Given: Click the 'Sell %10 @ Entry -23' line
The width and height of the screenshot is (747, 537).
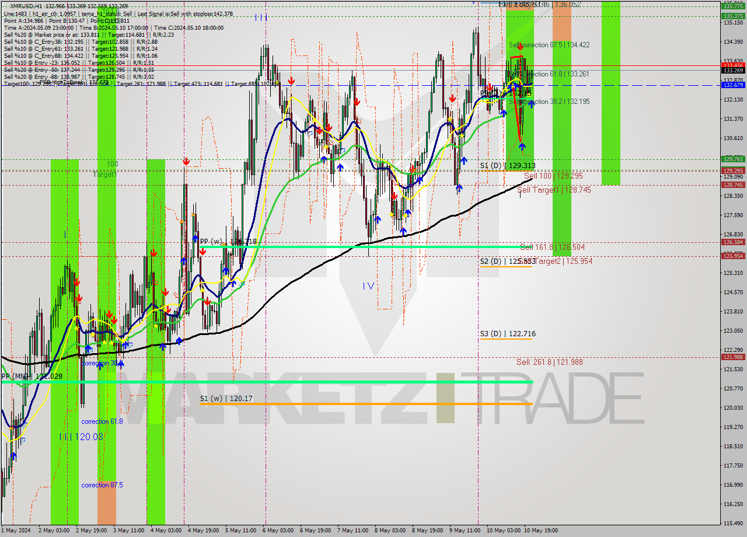Looking at the screenshot, I should [x=79, y=62].
